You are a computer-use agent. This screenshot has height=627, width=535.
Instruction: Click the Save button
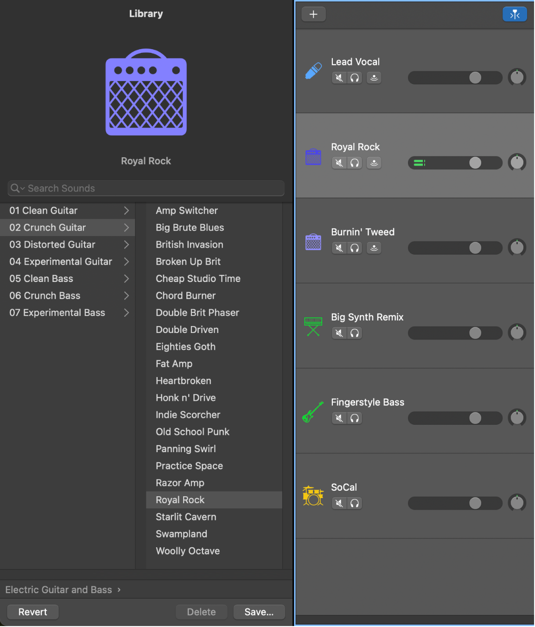tap(259, 612)
